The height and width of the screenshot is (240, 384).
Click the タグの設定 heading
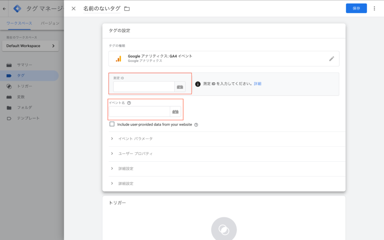click(x=120, y=31)
